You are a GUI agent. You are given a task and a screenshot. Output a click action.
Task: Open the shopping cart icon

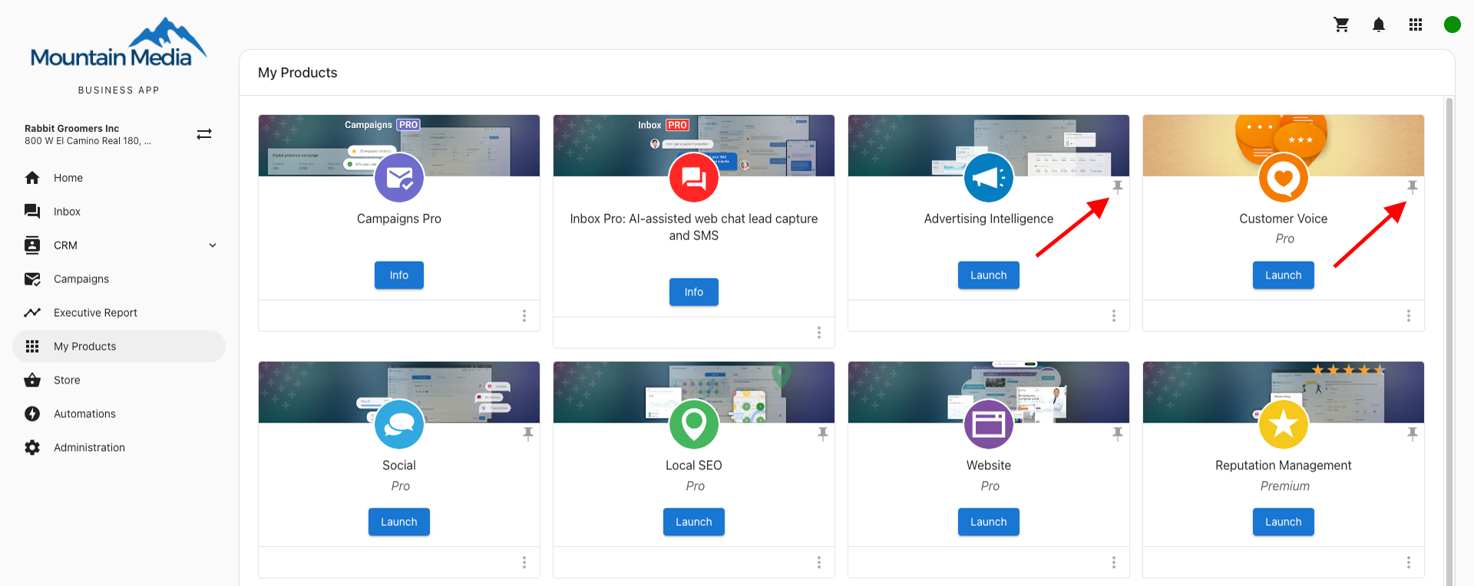click(1341, 25)
